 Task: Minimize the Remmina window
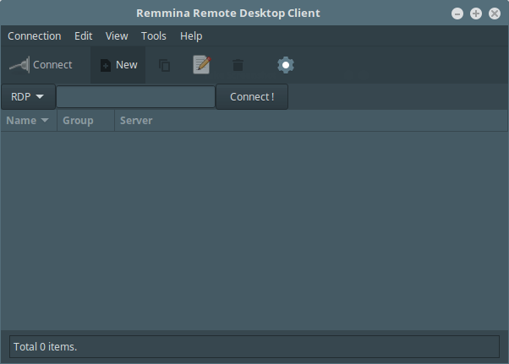click(457, 14)
